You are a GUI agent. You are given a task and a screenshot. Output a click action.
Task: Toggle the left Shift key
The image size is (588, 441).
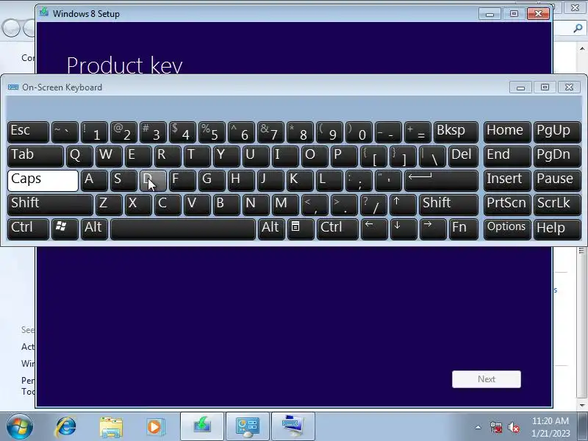[50, 205]
